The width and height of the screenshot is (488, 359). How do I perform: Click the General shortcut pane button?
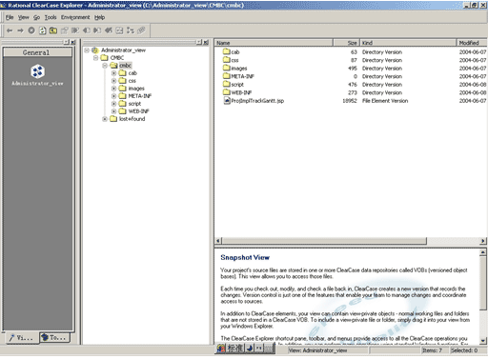(37, 52)
